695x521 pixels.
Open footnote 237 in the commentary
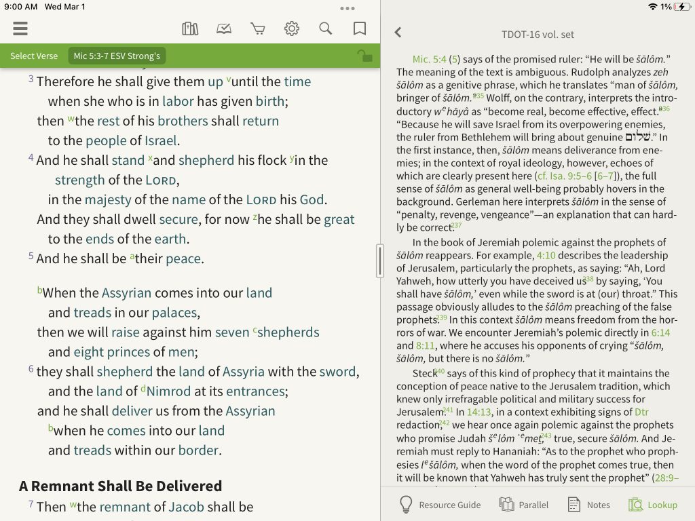(x=457, y=225)
